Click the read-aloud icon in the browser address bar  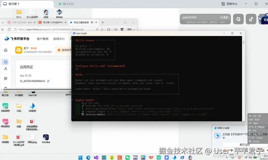point(97,29)
